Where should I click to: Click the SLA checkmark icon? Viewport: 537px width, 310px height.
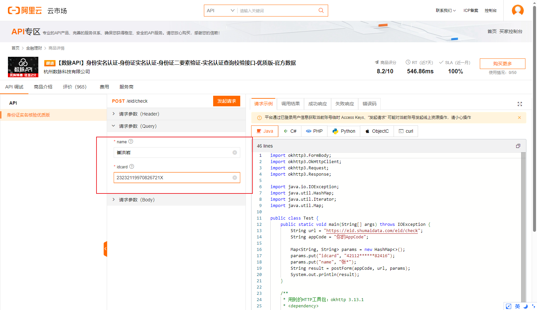click(441, 62)
